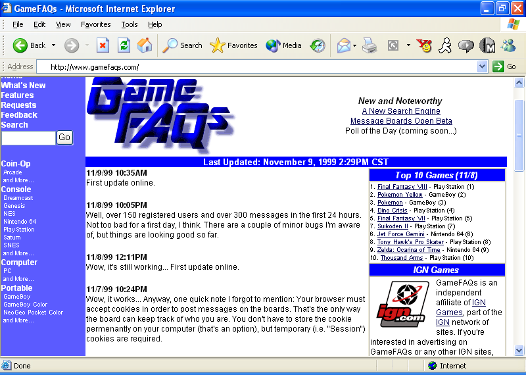
Task: Click the scrollbar up arrow
Action: pos(519,83)
